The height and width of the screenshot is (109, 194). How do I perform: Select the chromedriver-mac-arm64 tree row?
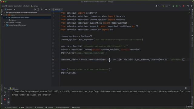pyautogui.click(x=27, y=18)
